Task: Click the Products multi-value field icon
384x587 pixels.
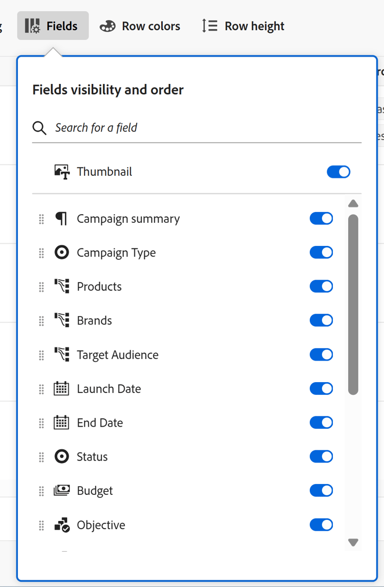Action: [61, 286]
